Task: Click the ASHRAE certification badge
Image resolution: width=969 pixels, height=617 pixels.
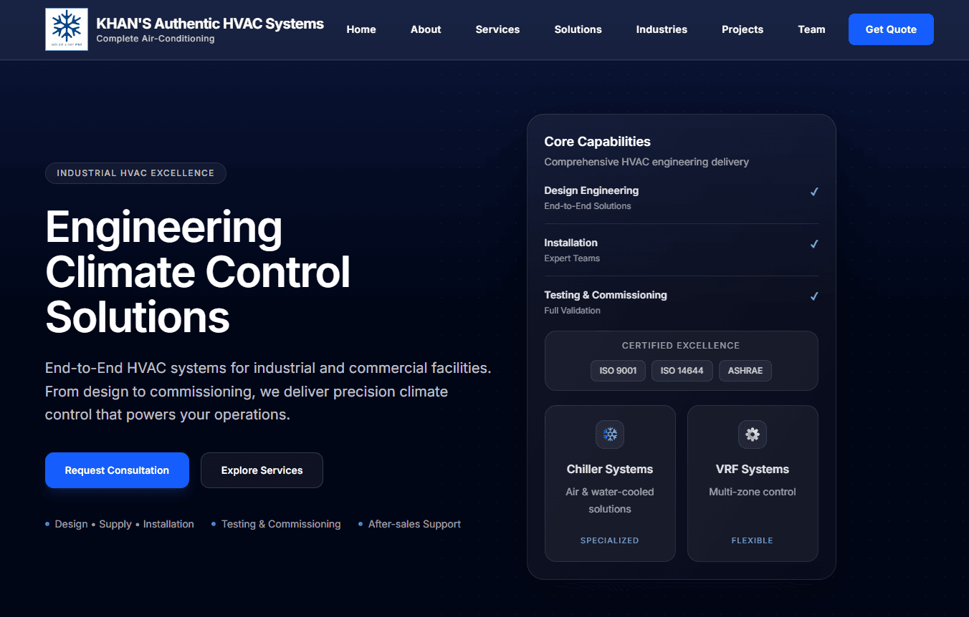Action: click(745, 371)
